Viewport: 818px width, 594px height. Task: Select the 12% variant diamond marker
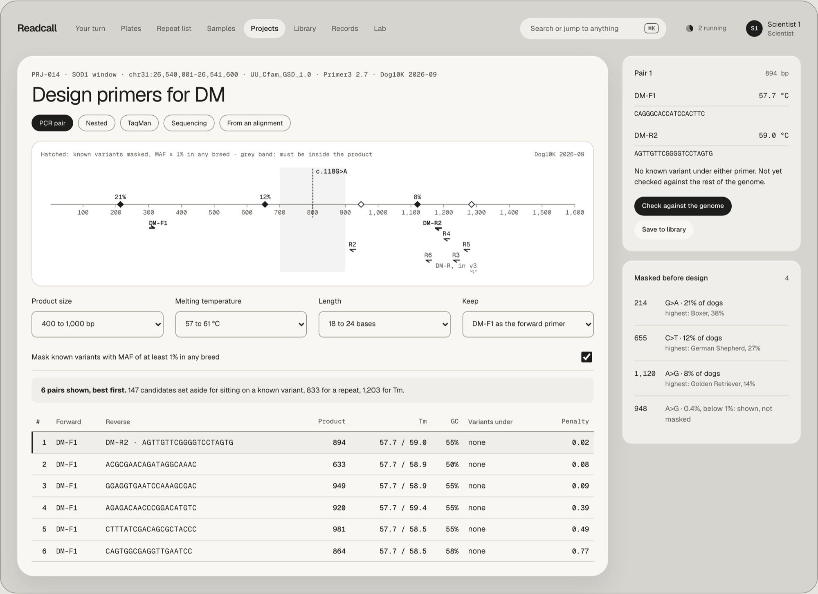[x=265, y=204]
